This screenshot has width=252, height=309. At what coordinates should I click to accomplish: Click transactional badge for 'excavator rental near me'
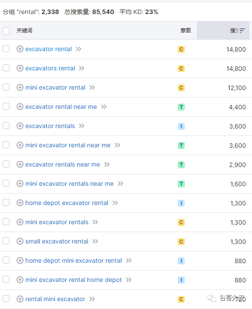coord(181,107)
